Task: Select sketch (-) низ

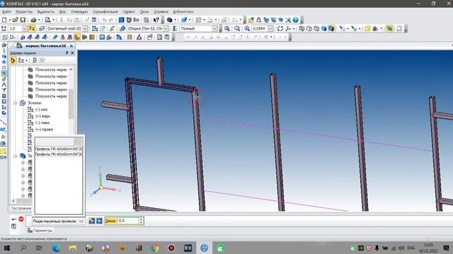Action: pos(41,109)
